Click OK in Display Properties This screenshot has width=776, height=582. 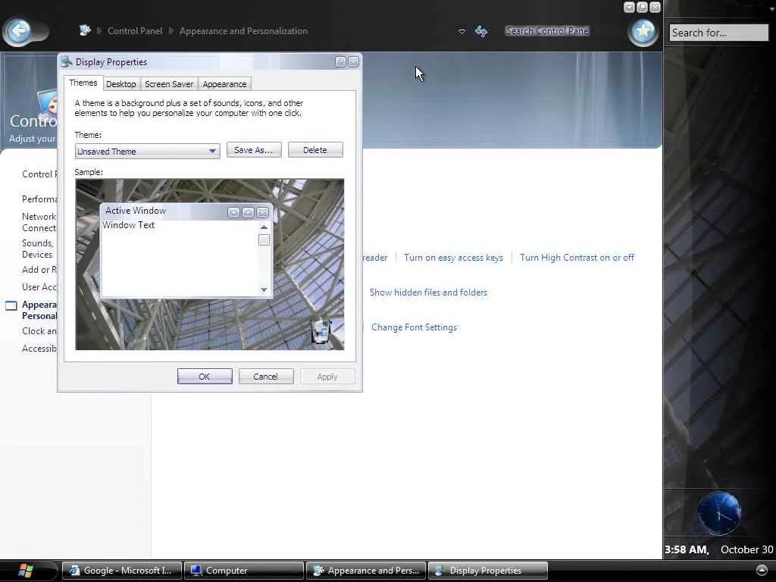(x=205, y=377)
